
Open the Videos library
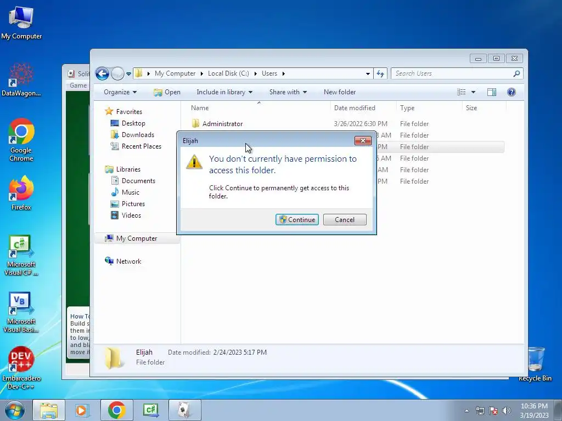point(131,215)
